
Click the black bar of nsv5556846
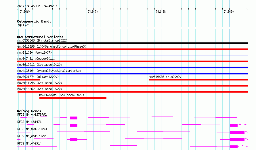click(x=132, y=43)
